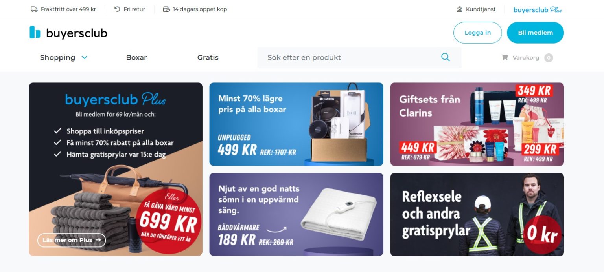
Task: Open the Gratis menu item
Action: click(x=208, y=57)
